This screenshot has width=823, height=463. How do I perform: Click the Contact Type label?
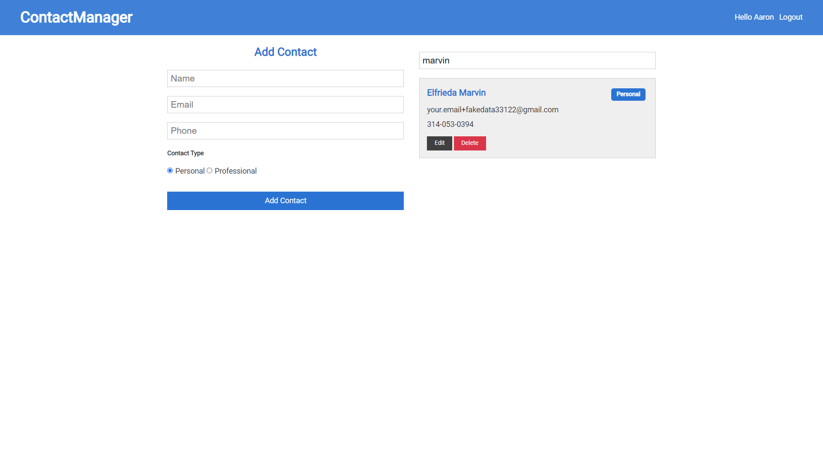(x=185, y=153)
